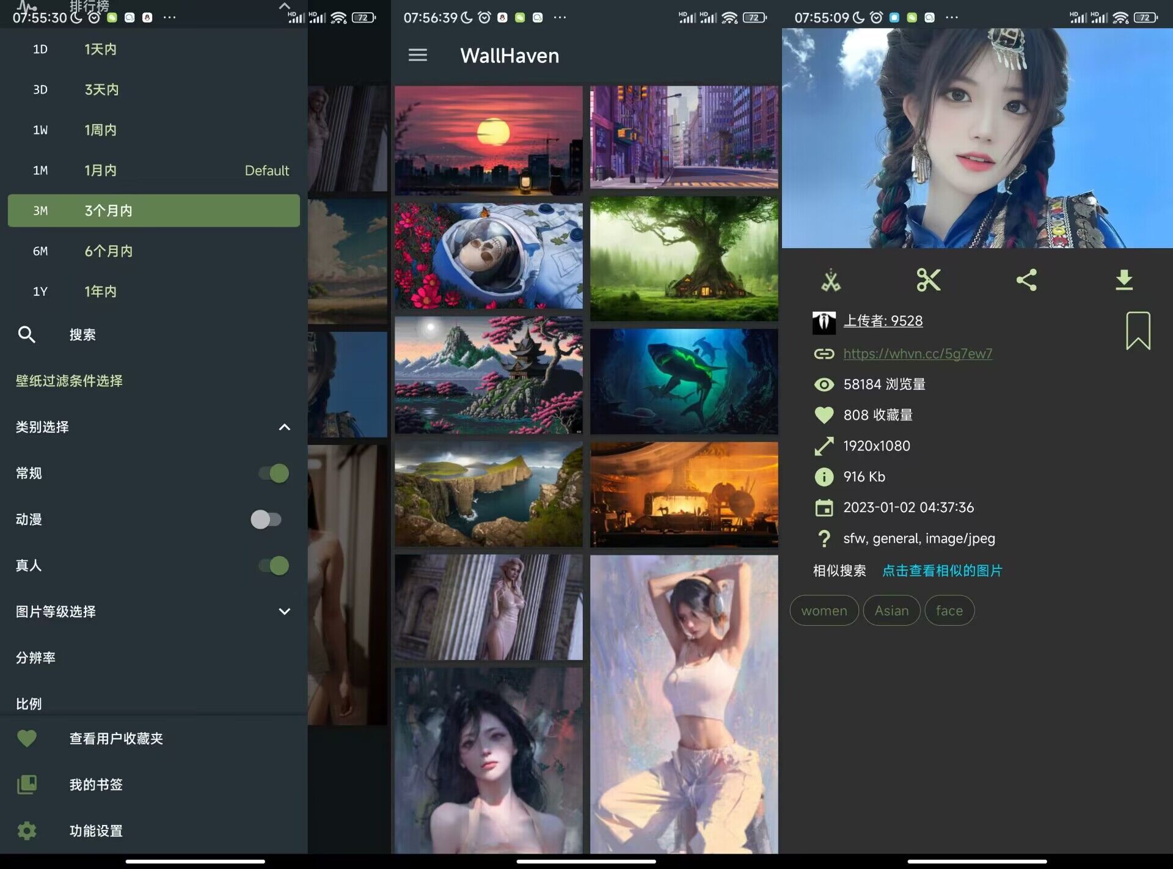Tap the scissors crop icon
The width and height of the screenshot is (1173, 869).
(928, 280)
